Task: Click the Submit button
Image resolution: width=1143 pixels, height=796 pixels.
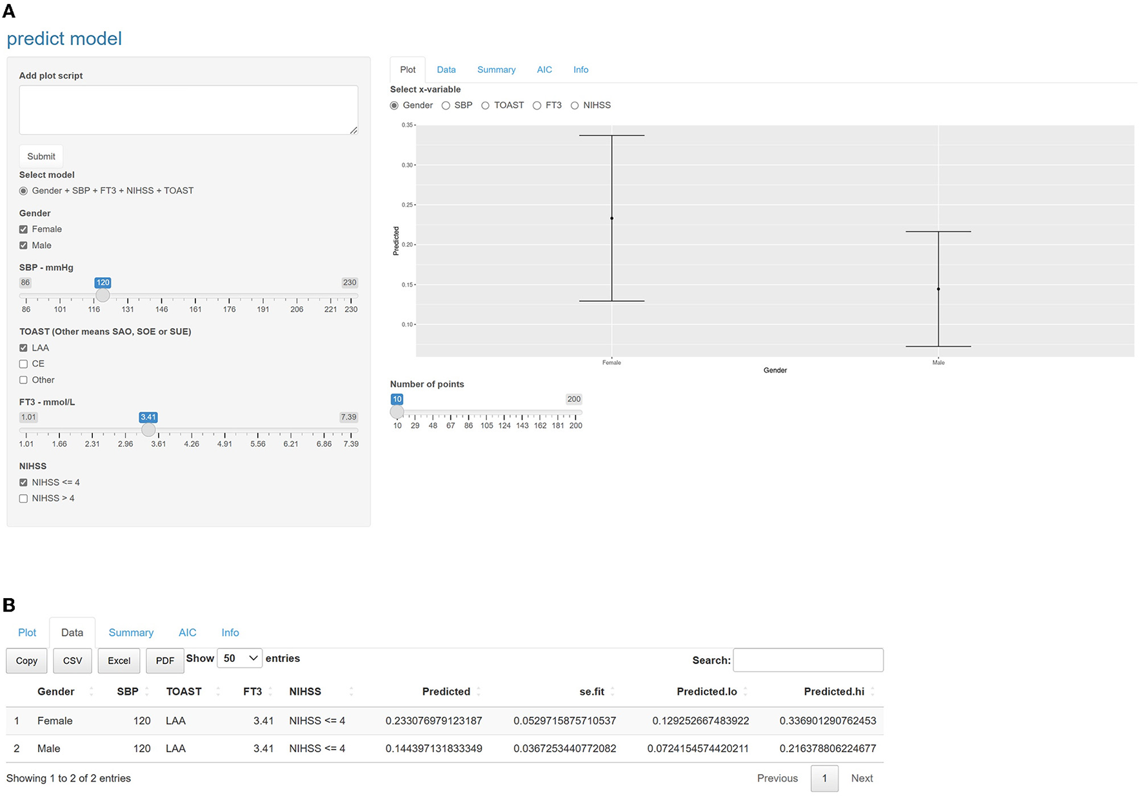Action: 41,157
